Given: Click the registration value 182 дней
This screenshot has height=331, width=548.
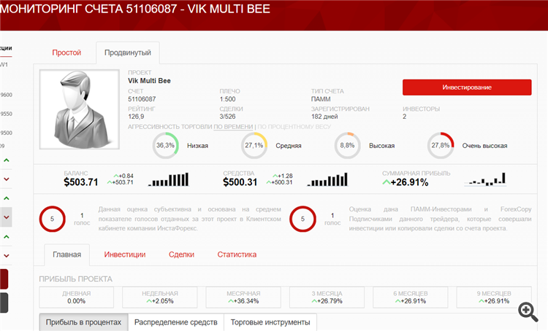Looking at the screenshot, I should click(x=324, y=117).
